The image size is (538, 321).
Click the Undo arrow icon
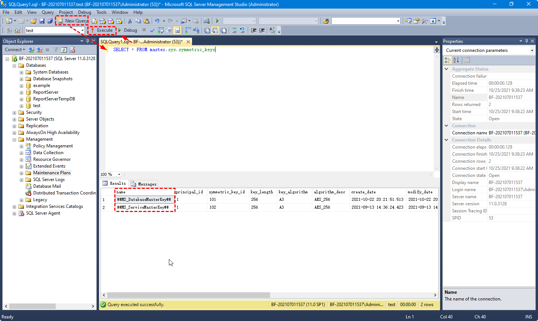point(157,21)
